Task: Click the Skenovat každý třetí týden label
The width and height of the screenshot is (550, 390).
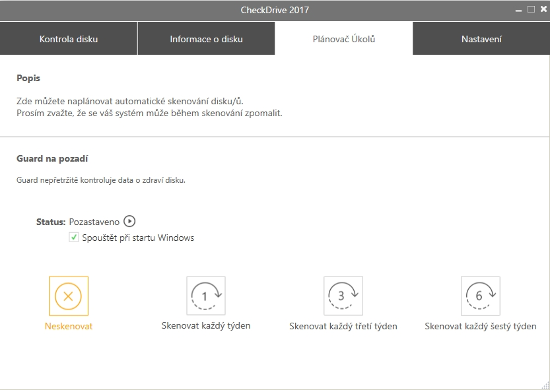Action: coord(343,327)
